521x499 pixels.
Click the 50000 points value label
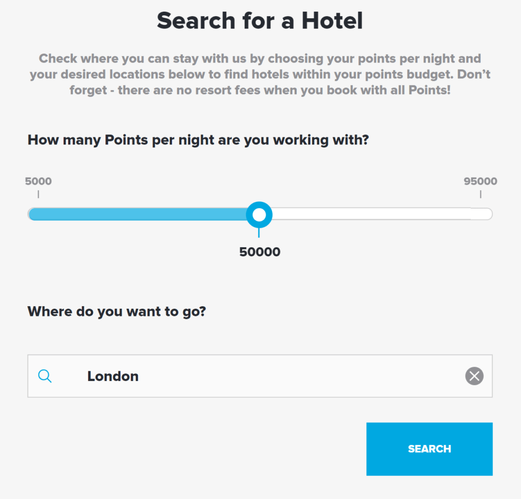(259, 251)
